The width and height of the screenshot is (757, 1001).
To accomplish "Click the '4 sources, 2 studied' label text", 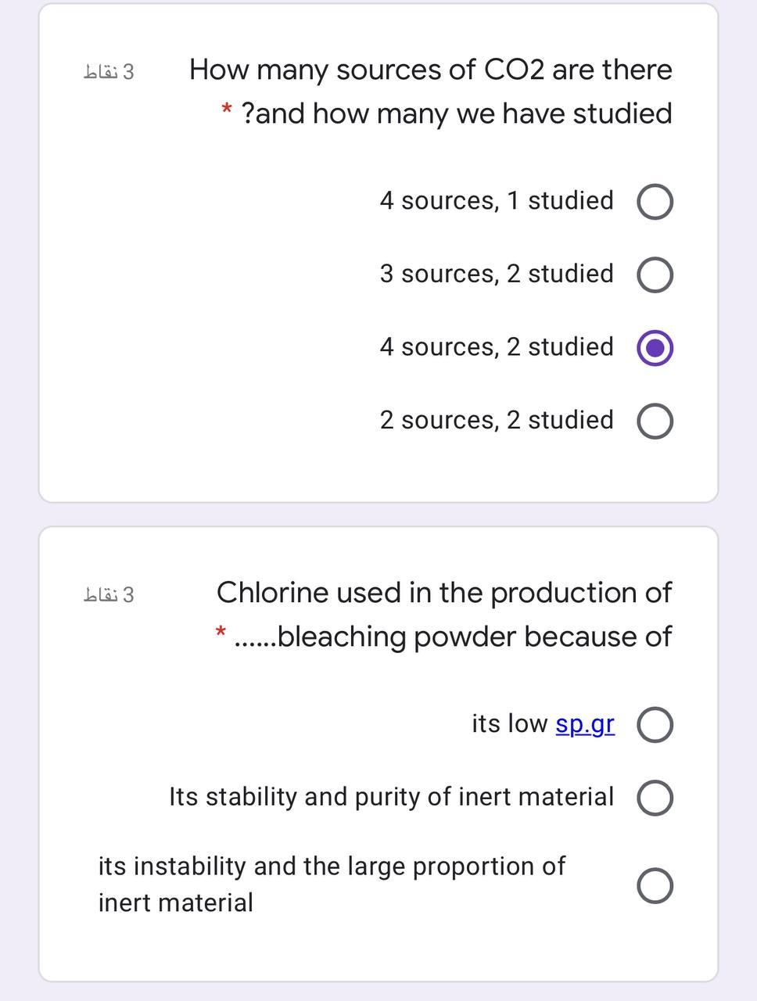I will (x=497, y=346).
